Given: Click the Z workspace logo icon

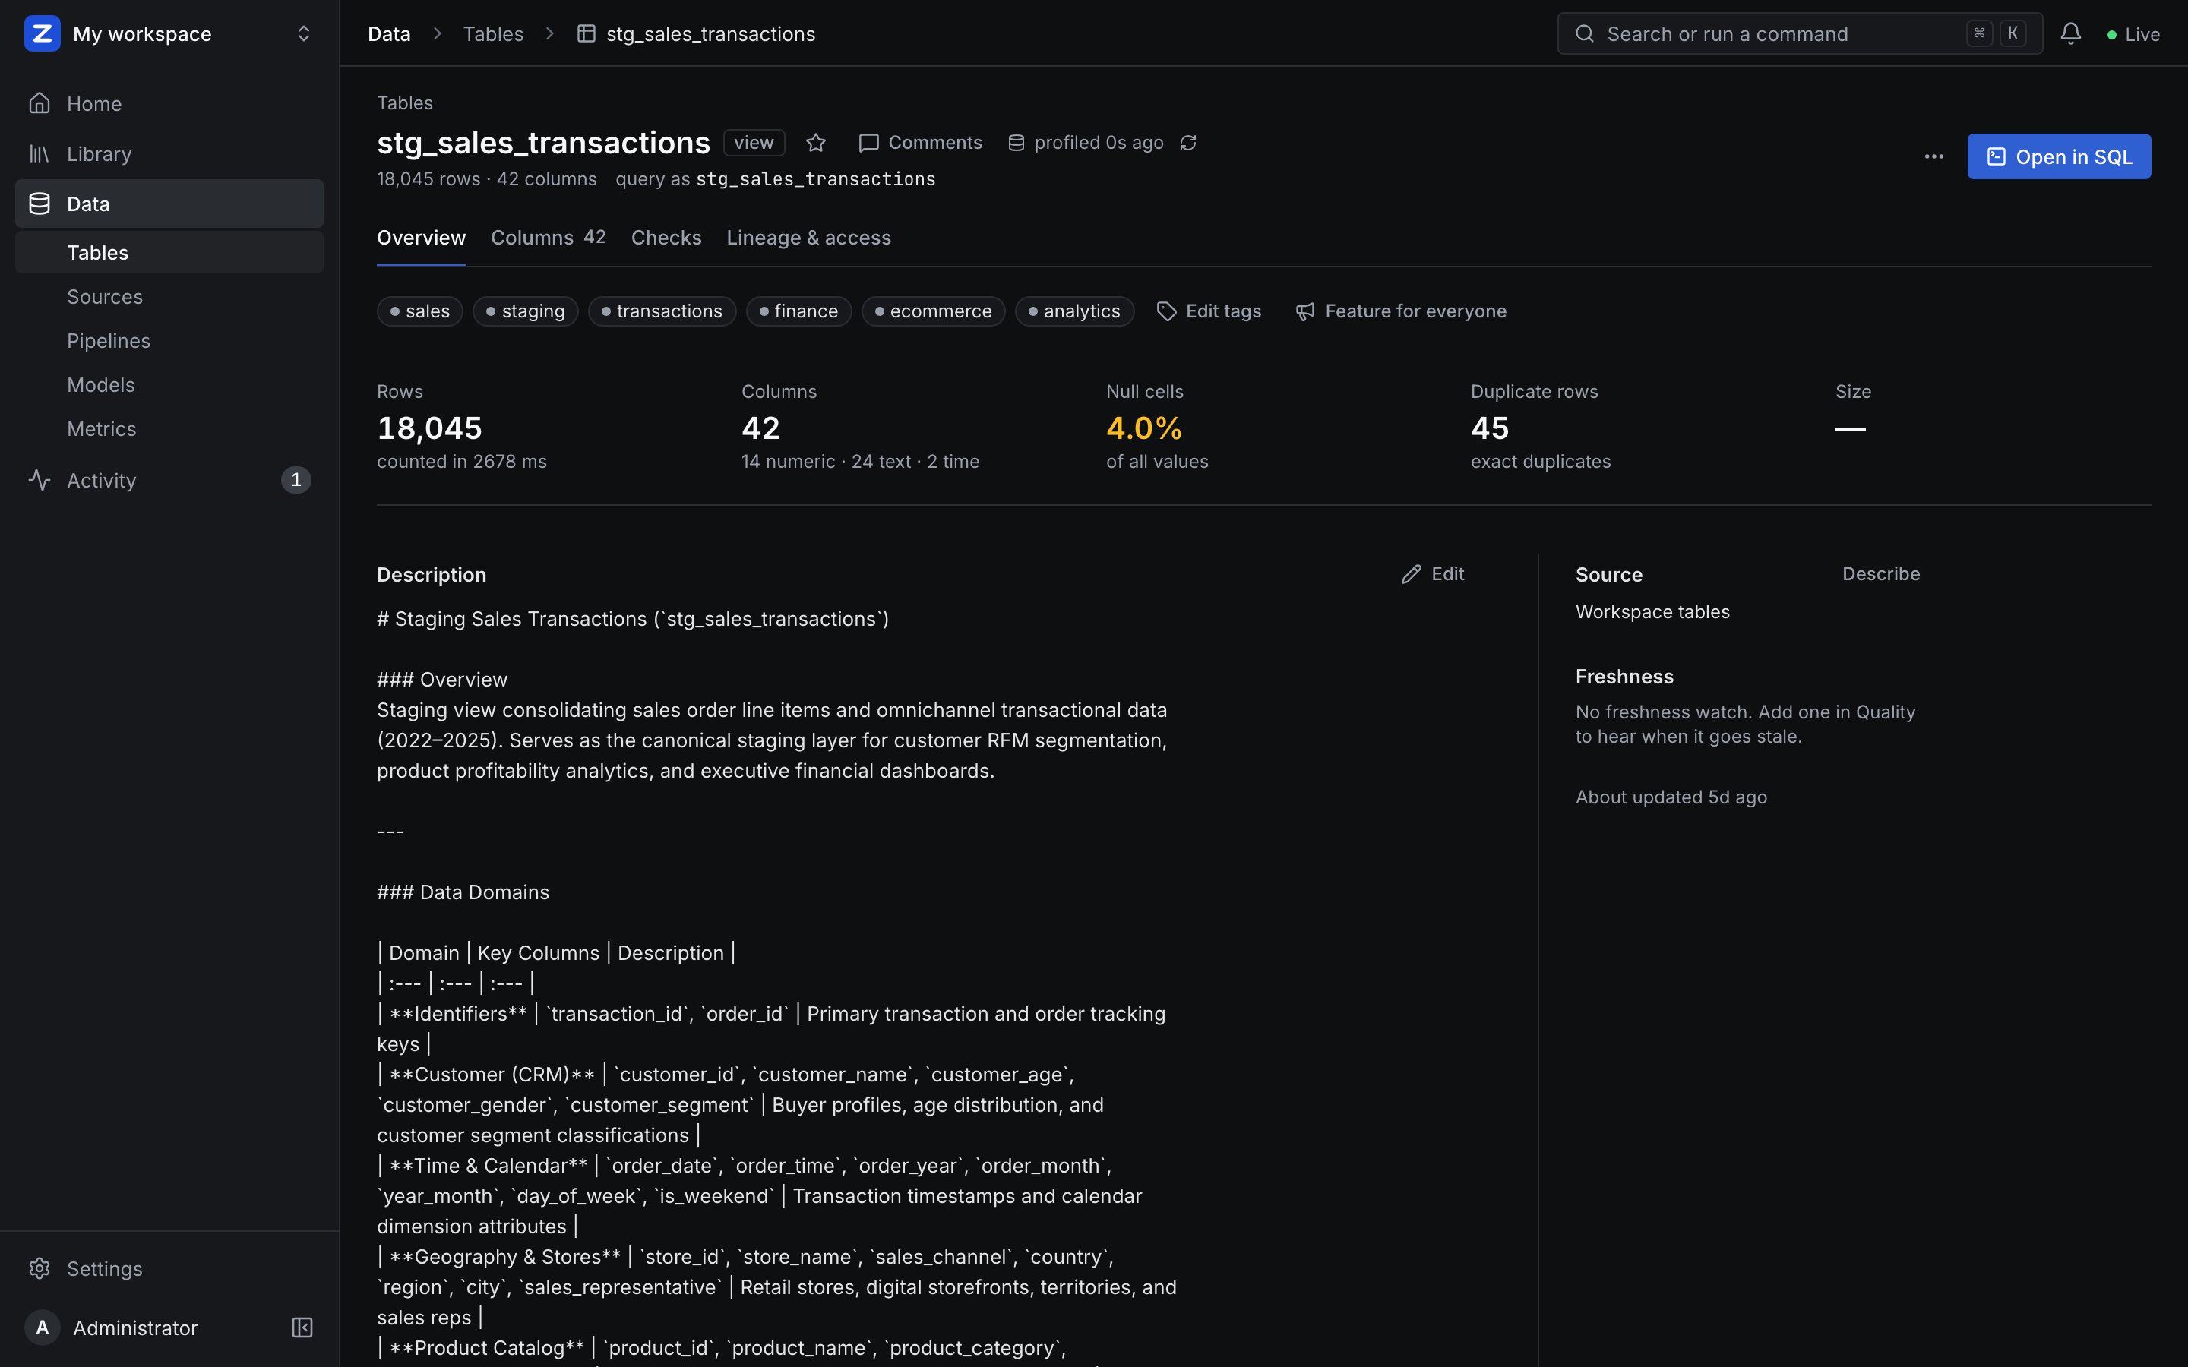Looking at the screenshot, I should coord(42,33).
